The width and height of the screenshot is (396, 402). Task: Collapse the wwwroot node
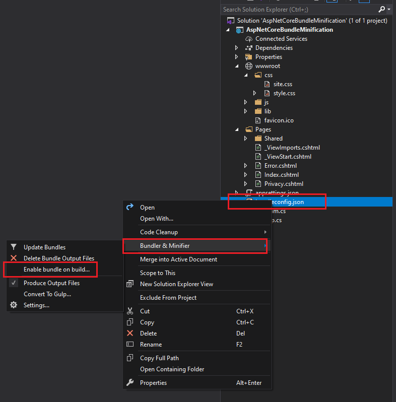[x=237, y=66]
